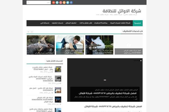Open شركة كشف تسربات المياه بالخرج post

pyautogui.click(x=41, y=79)
